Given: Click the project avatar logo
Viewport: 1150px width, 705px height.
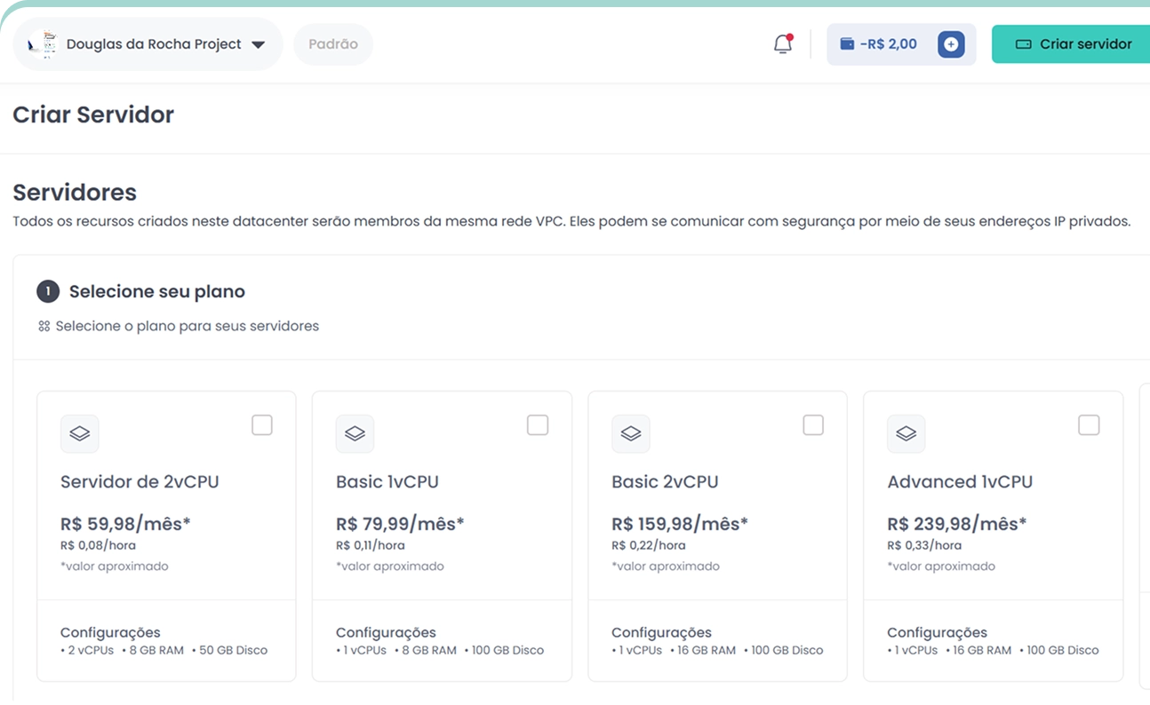Looking at the screenshot, I should [x=42, y=44].
